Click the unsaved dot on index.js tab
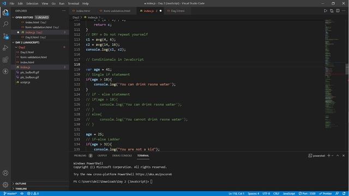Viewport: 349px width, 196px height. pos(160,11)
